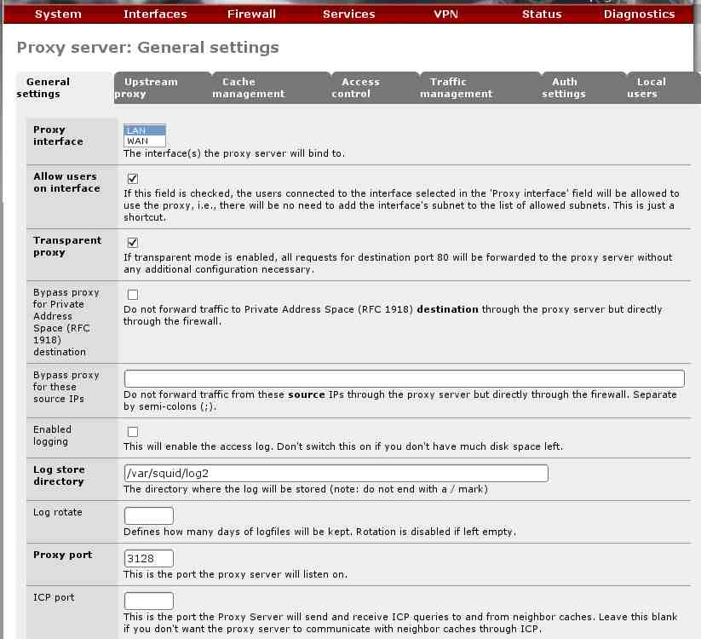Open the System menu
Viewport: 701px width, 639px height.
coord(58,14)
